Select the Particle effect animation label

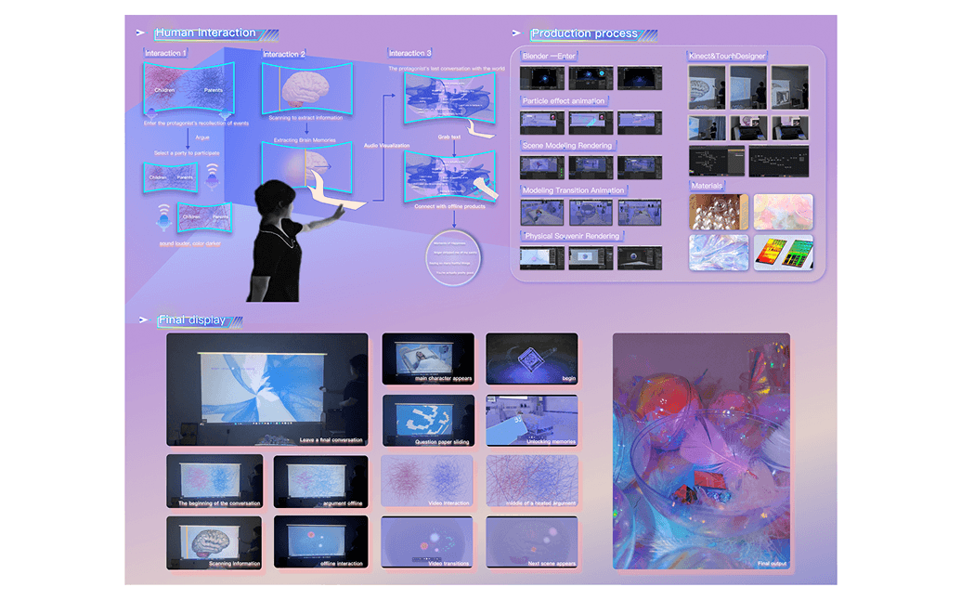click(x=564, y=100)
